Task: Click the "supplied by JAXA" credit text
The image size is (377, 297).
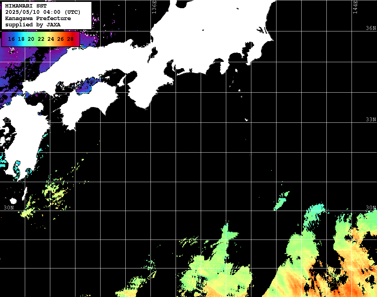Action: (x=33, y=24)
